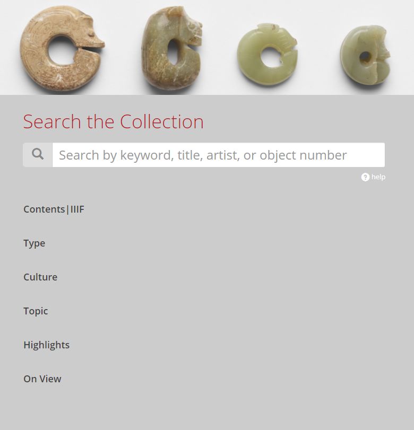Screen dimensions: 414x430
Task: Click the small drilled hole in rightmost jade
Action: 365,57
